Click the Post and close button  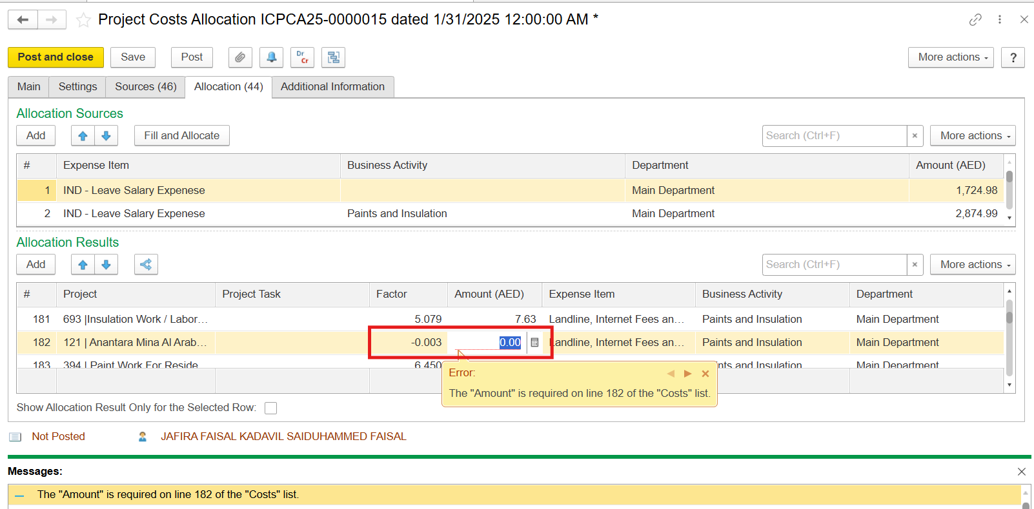point(56,57)
